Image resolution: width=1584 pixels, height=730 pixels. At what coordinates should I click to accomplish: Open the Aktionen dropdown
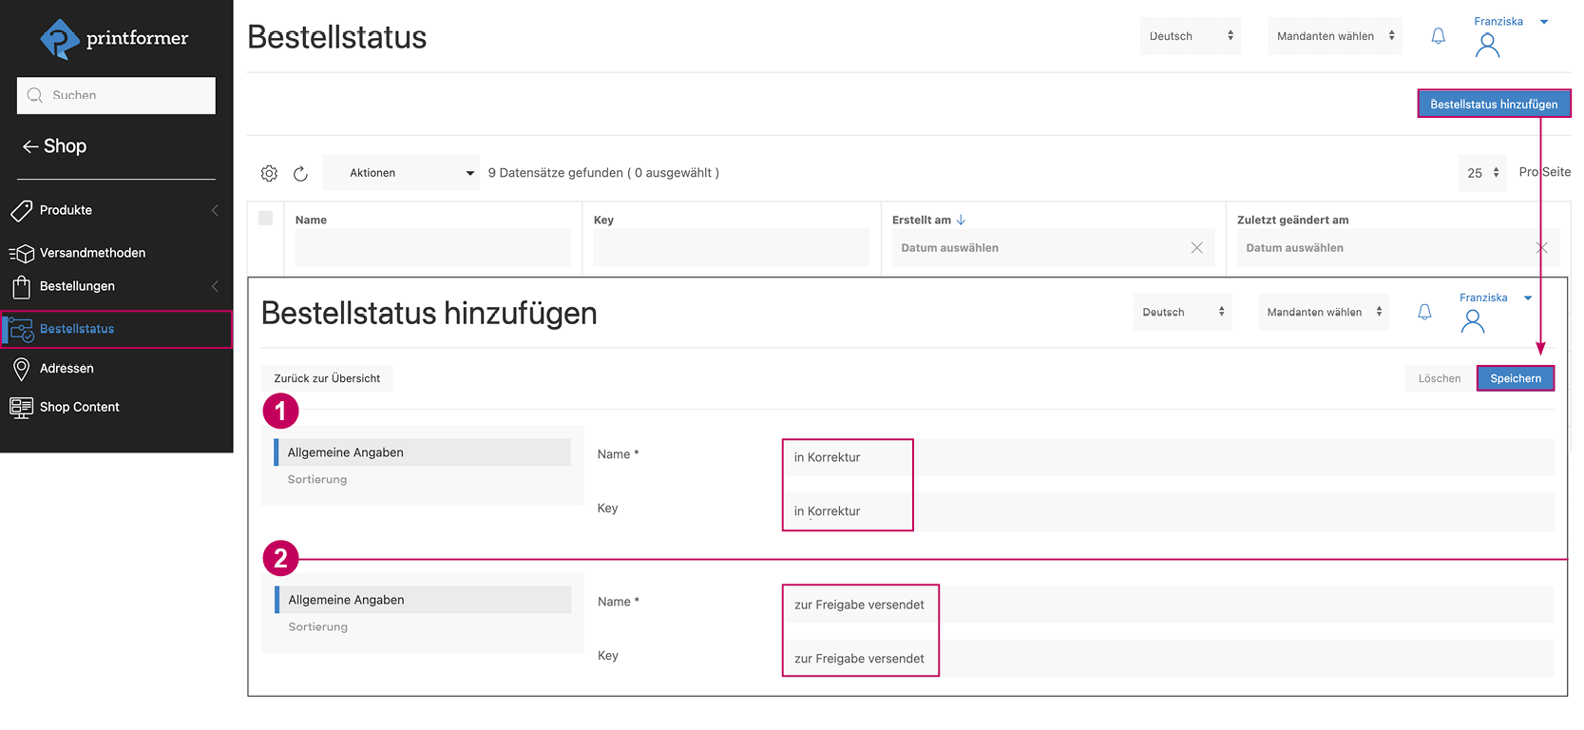pos(401,173)
